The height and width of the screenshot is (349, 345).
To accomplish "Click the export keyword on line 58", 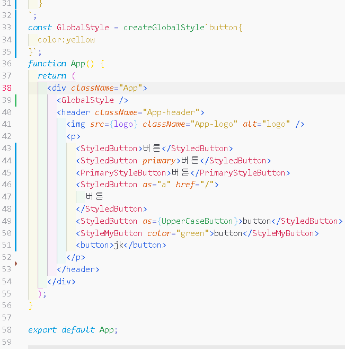I will (x=42, y=329).
